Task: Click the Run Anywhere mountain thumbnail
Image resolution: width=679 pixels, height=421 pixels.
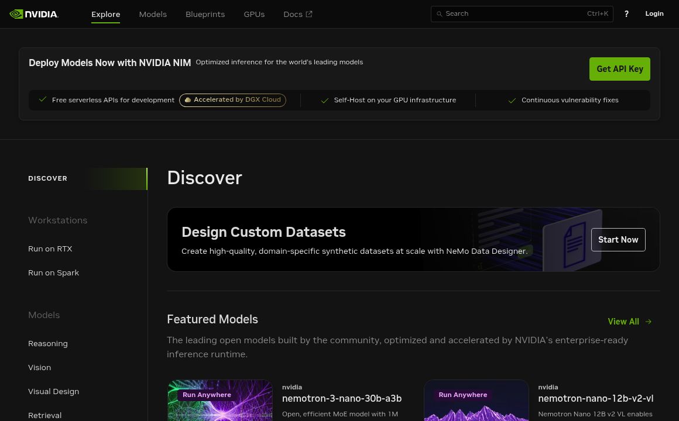Action: 476,403
